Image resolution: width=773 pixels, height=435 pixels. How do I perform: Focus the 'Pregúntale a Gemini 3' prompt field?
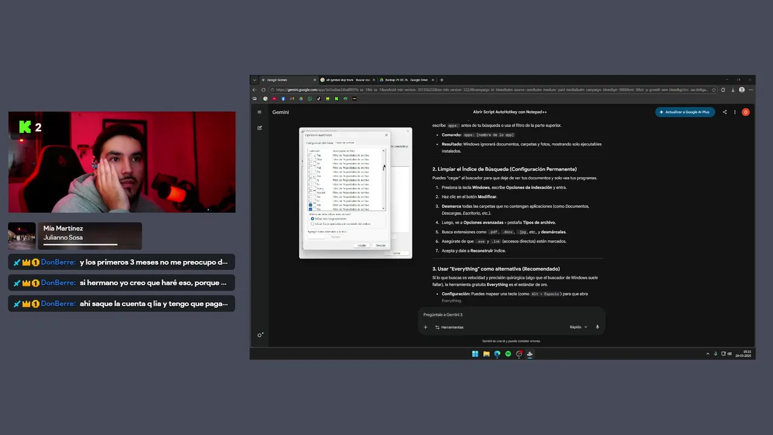511,315
